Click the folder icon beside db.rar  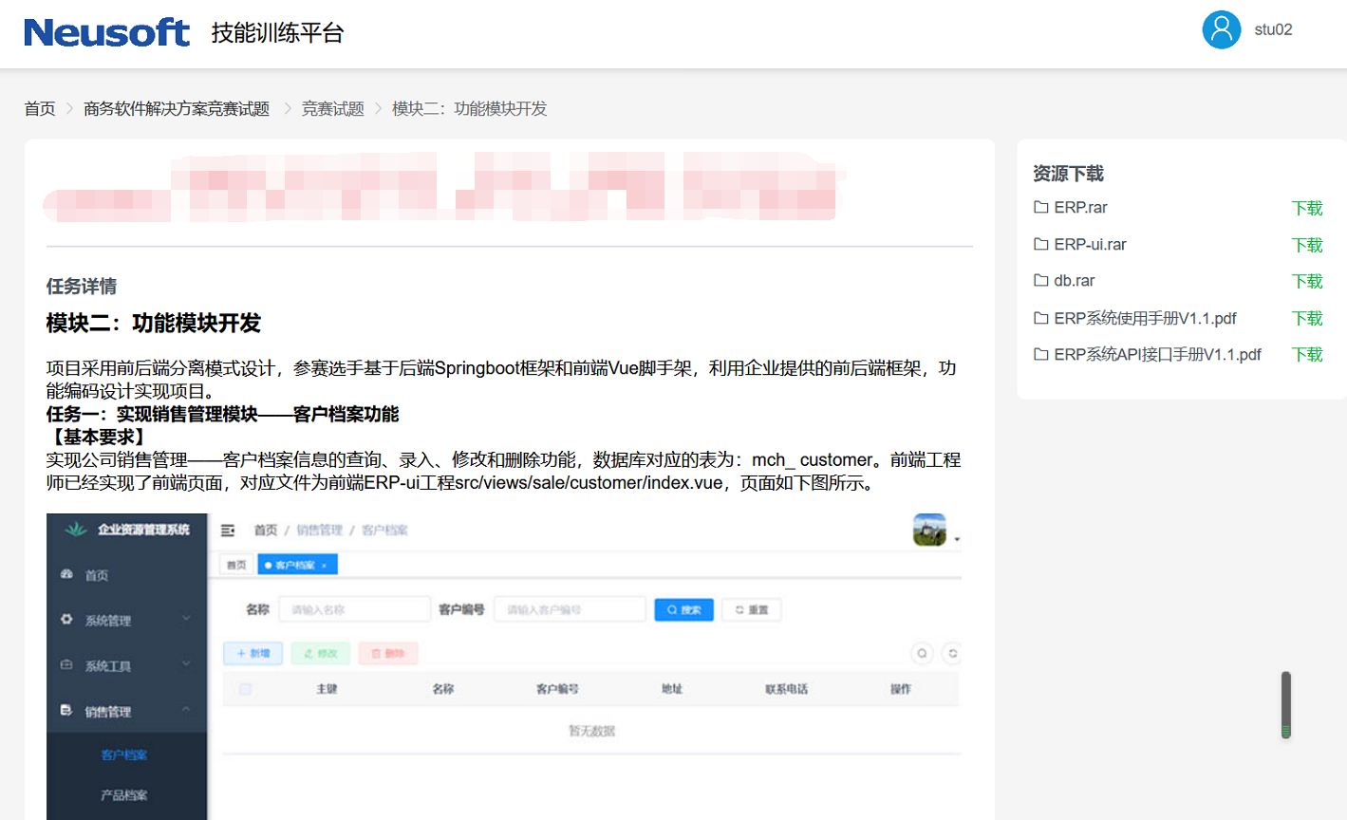click(1041, 280)
